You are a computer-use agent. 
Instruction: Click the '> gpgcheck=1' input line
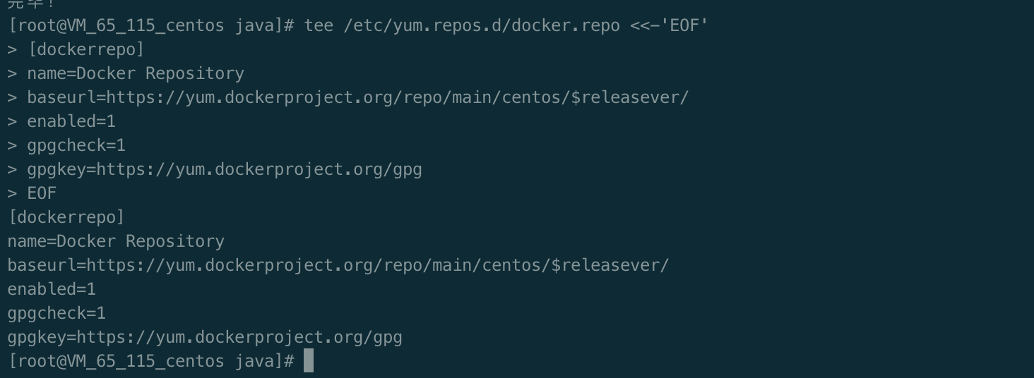pos(66,146)
